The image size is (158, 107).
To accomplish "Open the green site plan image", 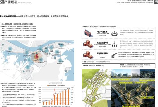I will point(97,88).
